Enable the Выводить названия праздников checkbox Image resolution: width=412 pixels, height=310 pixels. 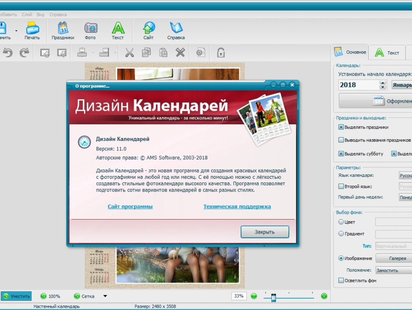point(341,140)
